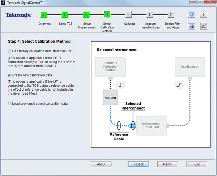Open the plot graph icon
The width and height of the screenshot is (217, 176).
[204, 26]
